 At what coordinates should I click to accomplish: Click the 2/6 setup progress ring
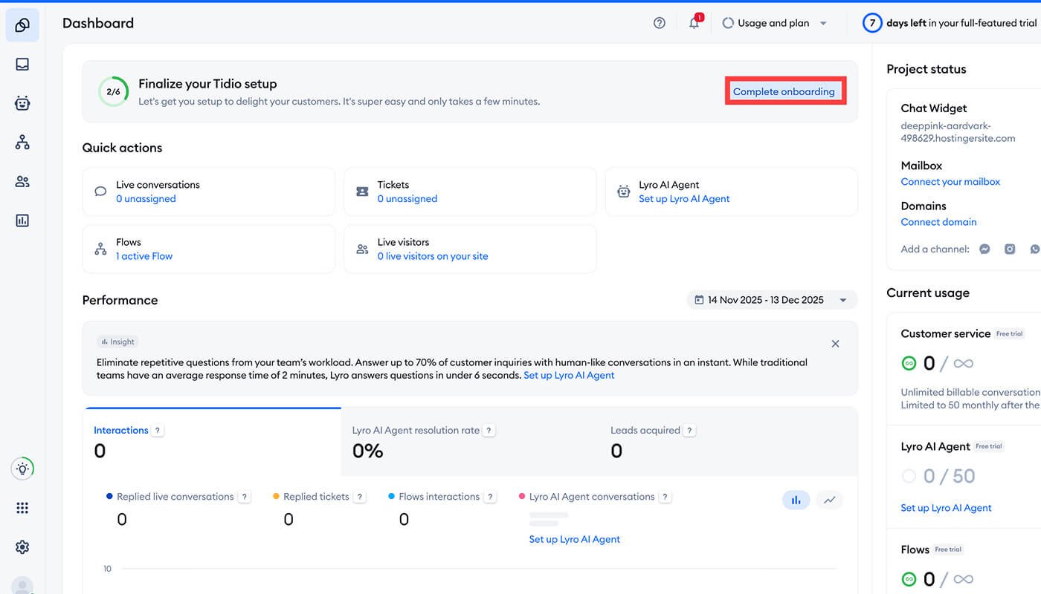click(113, 92)
